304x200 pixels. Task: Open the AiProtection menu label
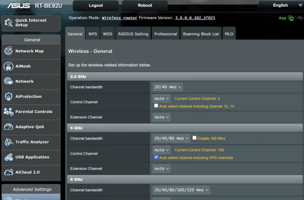[28, 96]
